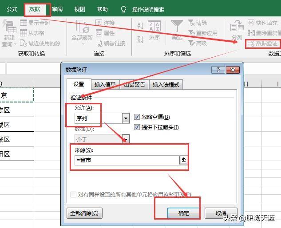Click the dialog help question mark button

pos(218,70)
